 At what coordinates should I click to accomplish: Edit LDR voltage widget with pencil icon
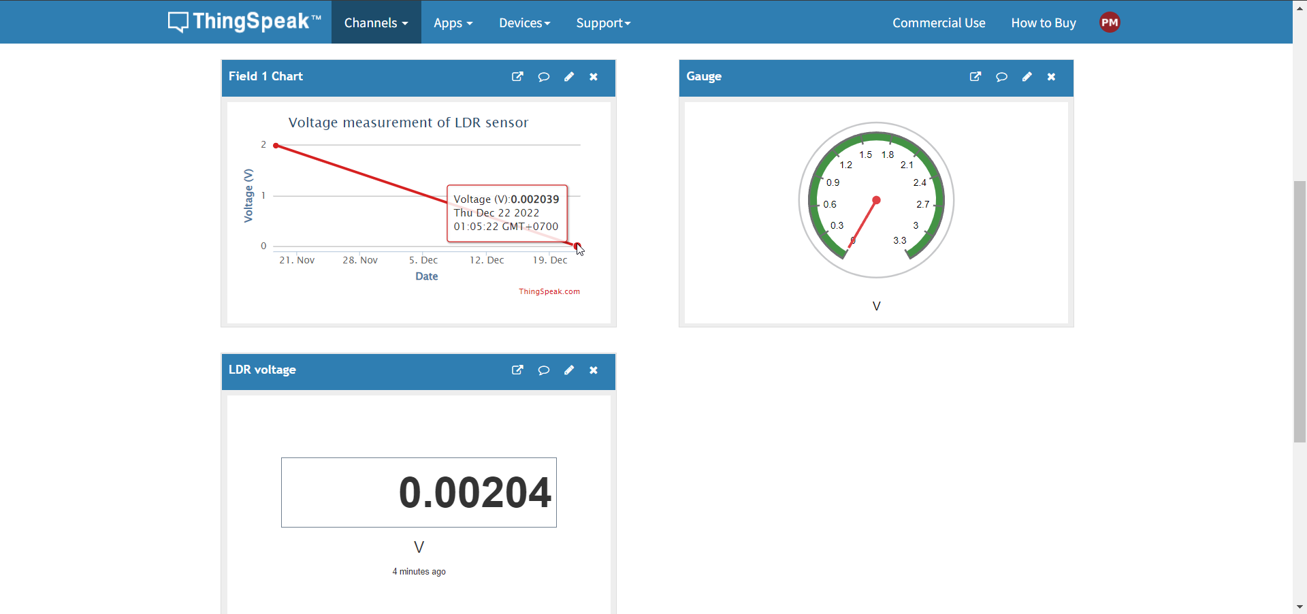(569, 370)
